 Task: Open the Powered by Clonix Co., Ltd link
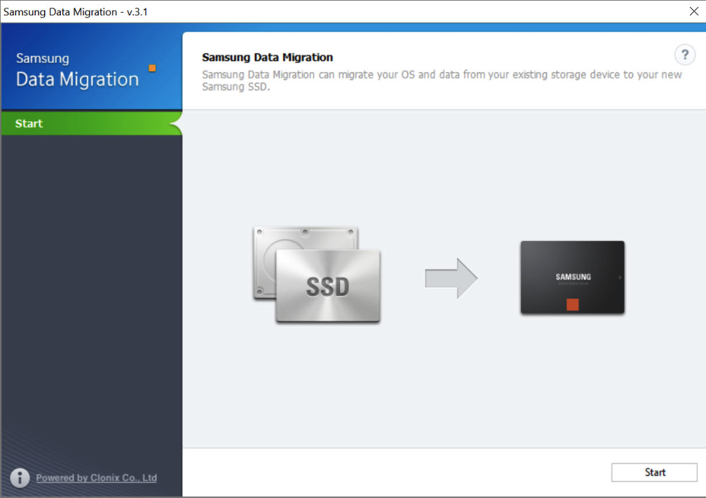click(96, 478)
